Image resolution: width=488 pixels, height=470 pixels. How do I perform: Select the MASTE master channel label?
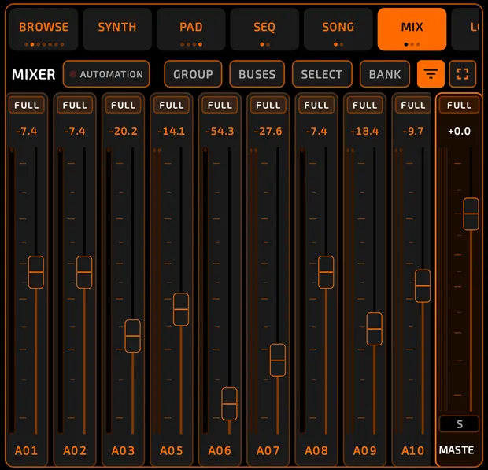457,450
